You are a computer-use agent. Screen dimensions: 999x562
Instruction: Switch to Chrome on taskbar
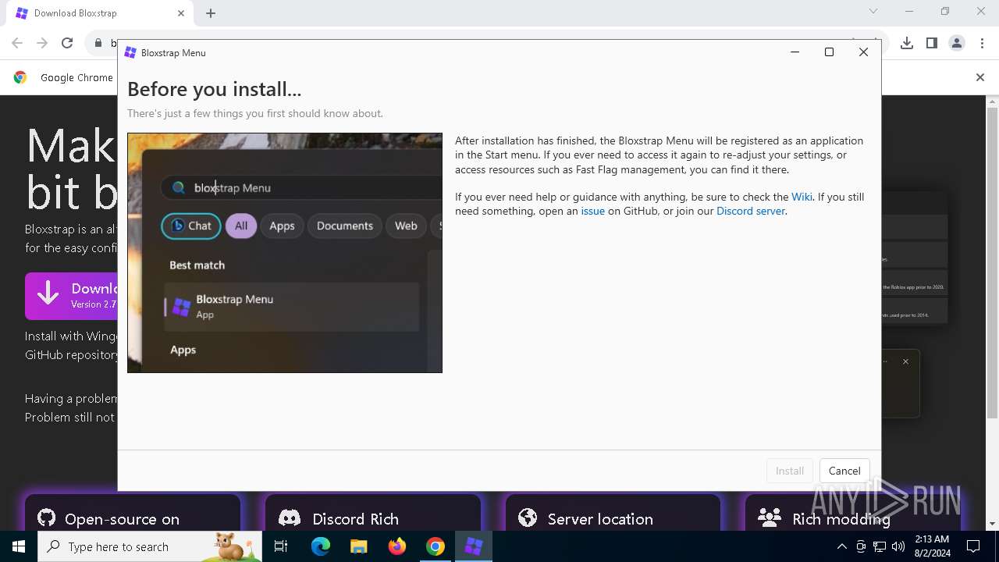tap(435, 546)
